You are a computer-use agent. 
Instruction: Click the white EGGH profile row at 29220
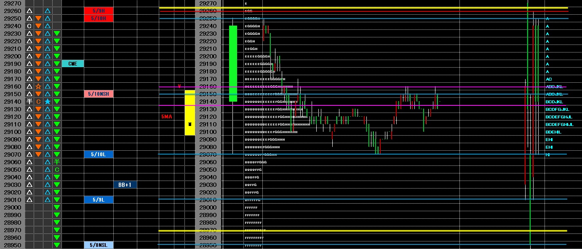click(250, 41)
